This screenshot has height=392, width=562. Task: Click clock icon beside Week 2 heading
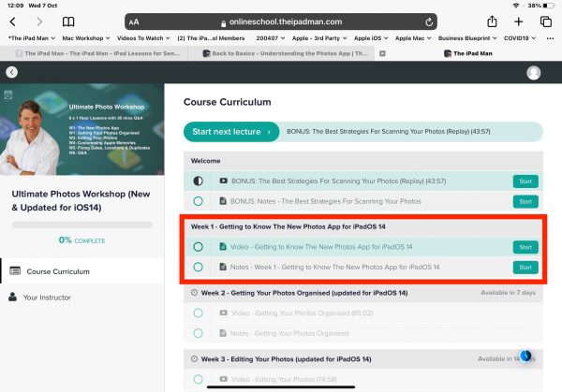pos(194,293)
